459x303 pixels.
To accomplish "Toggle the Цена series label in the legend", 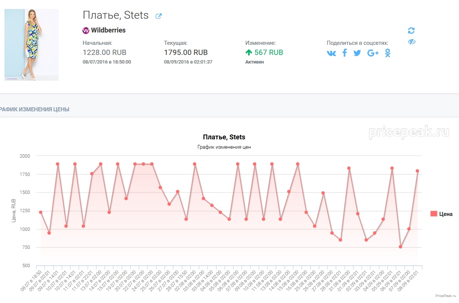I will coord(446,214).
